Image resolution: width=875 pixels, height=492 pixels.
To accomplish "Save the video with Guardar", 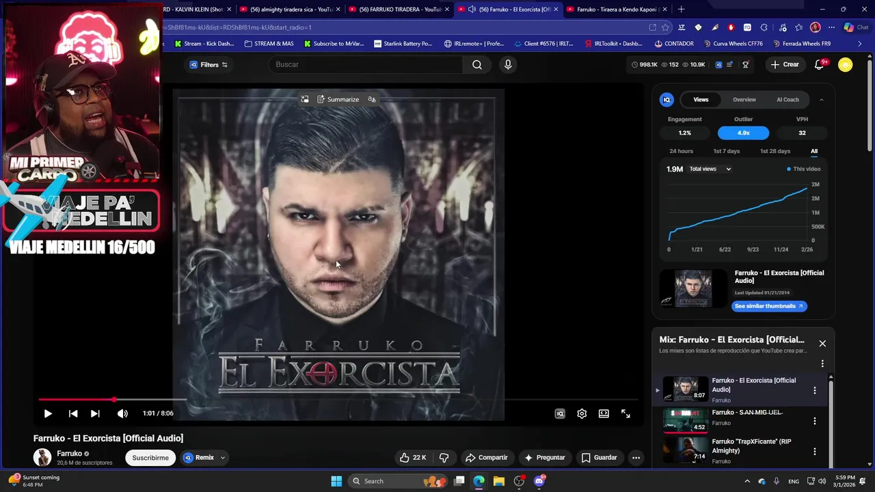I will point(599,458).
